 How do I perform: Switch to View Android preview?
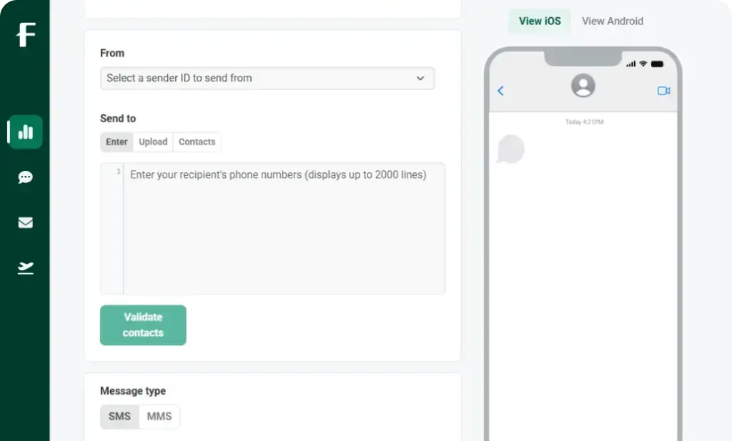[x=612, y=21]
